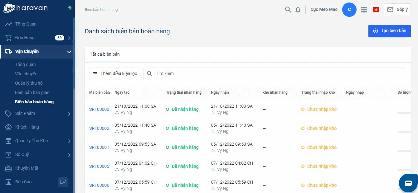This screenshot has width=418, height=193.
Task: Open Thêm điều kiện lọc filter
Action: point(115,74)
